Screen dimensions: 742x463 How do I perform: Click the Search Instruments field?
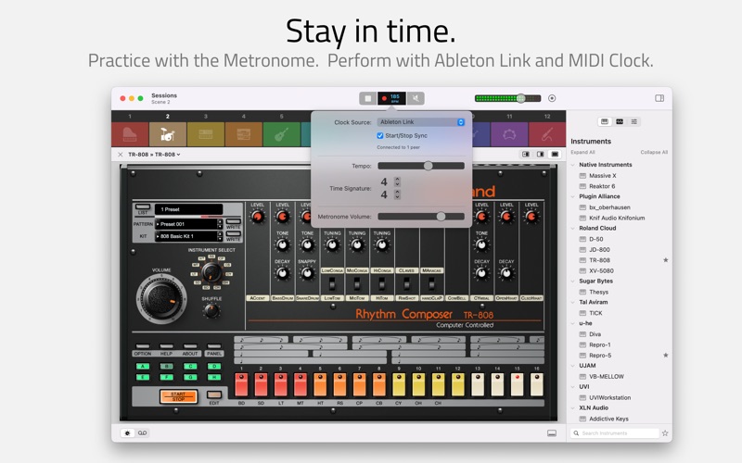pos(615,433)
